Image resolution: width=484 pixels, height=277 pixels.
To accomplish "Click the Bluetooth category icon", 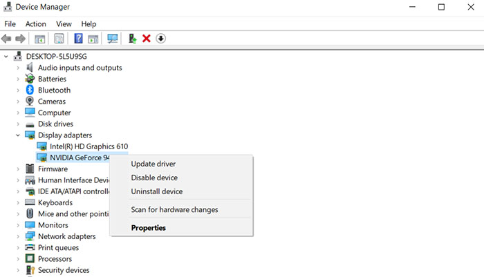I will [x=30, y=90].
